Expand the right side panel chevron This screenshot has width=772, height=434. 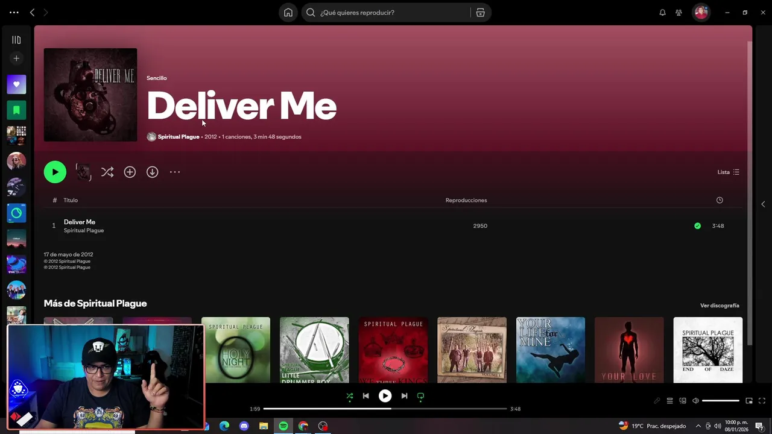click(x=763, y=204)
